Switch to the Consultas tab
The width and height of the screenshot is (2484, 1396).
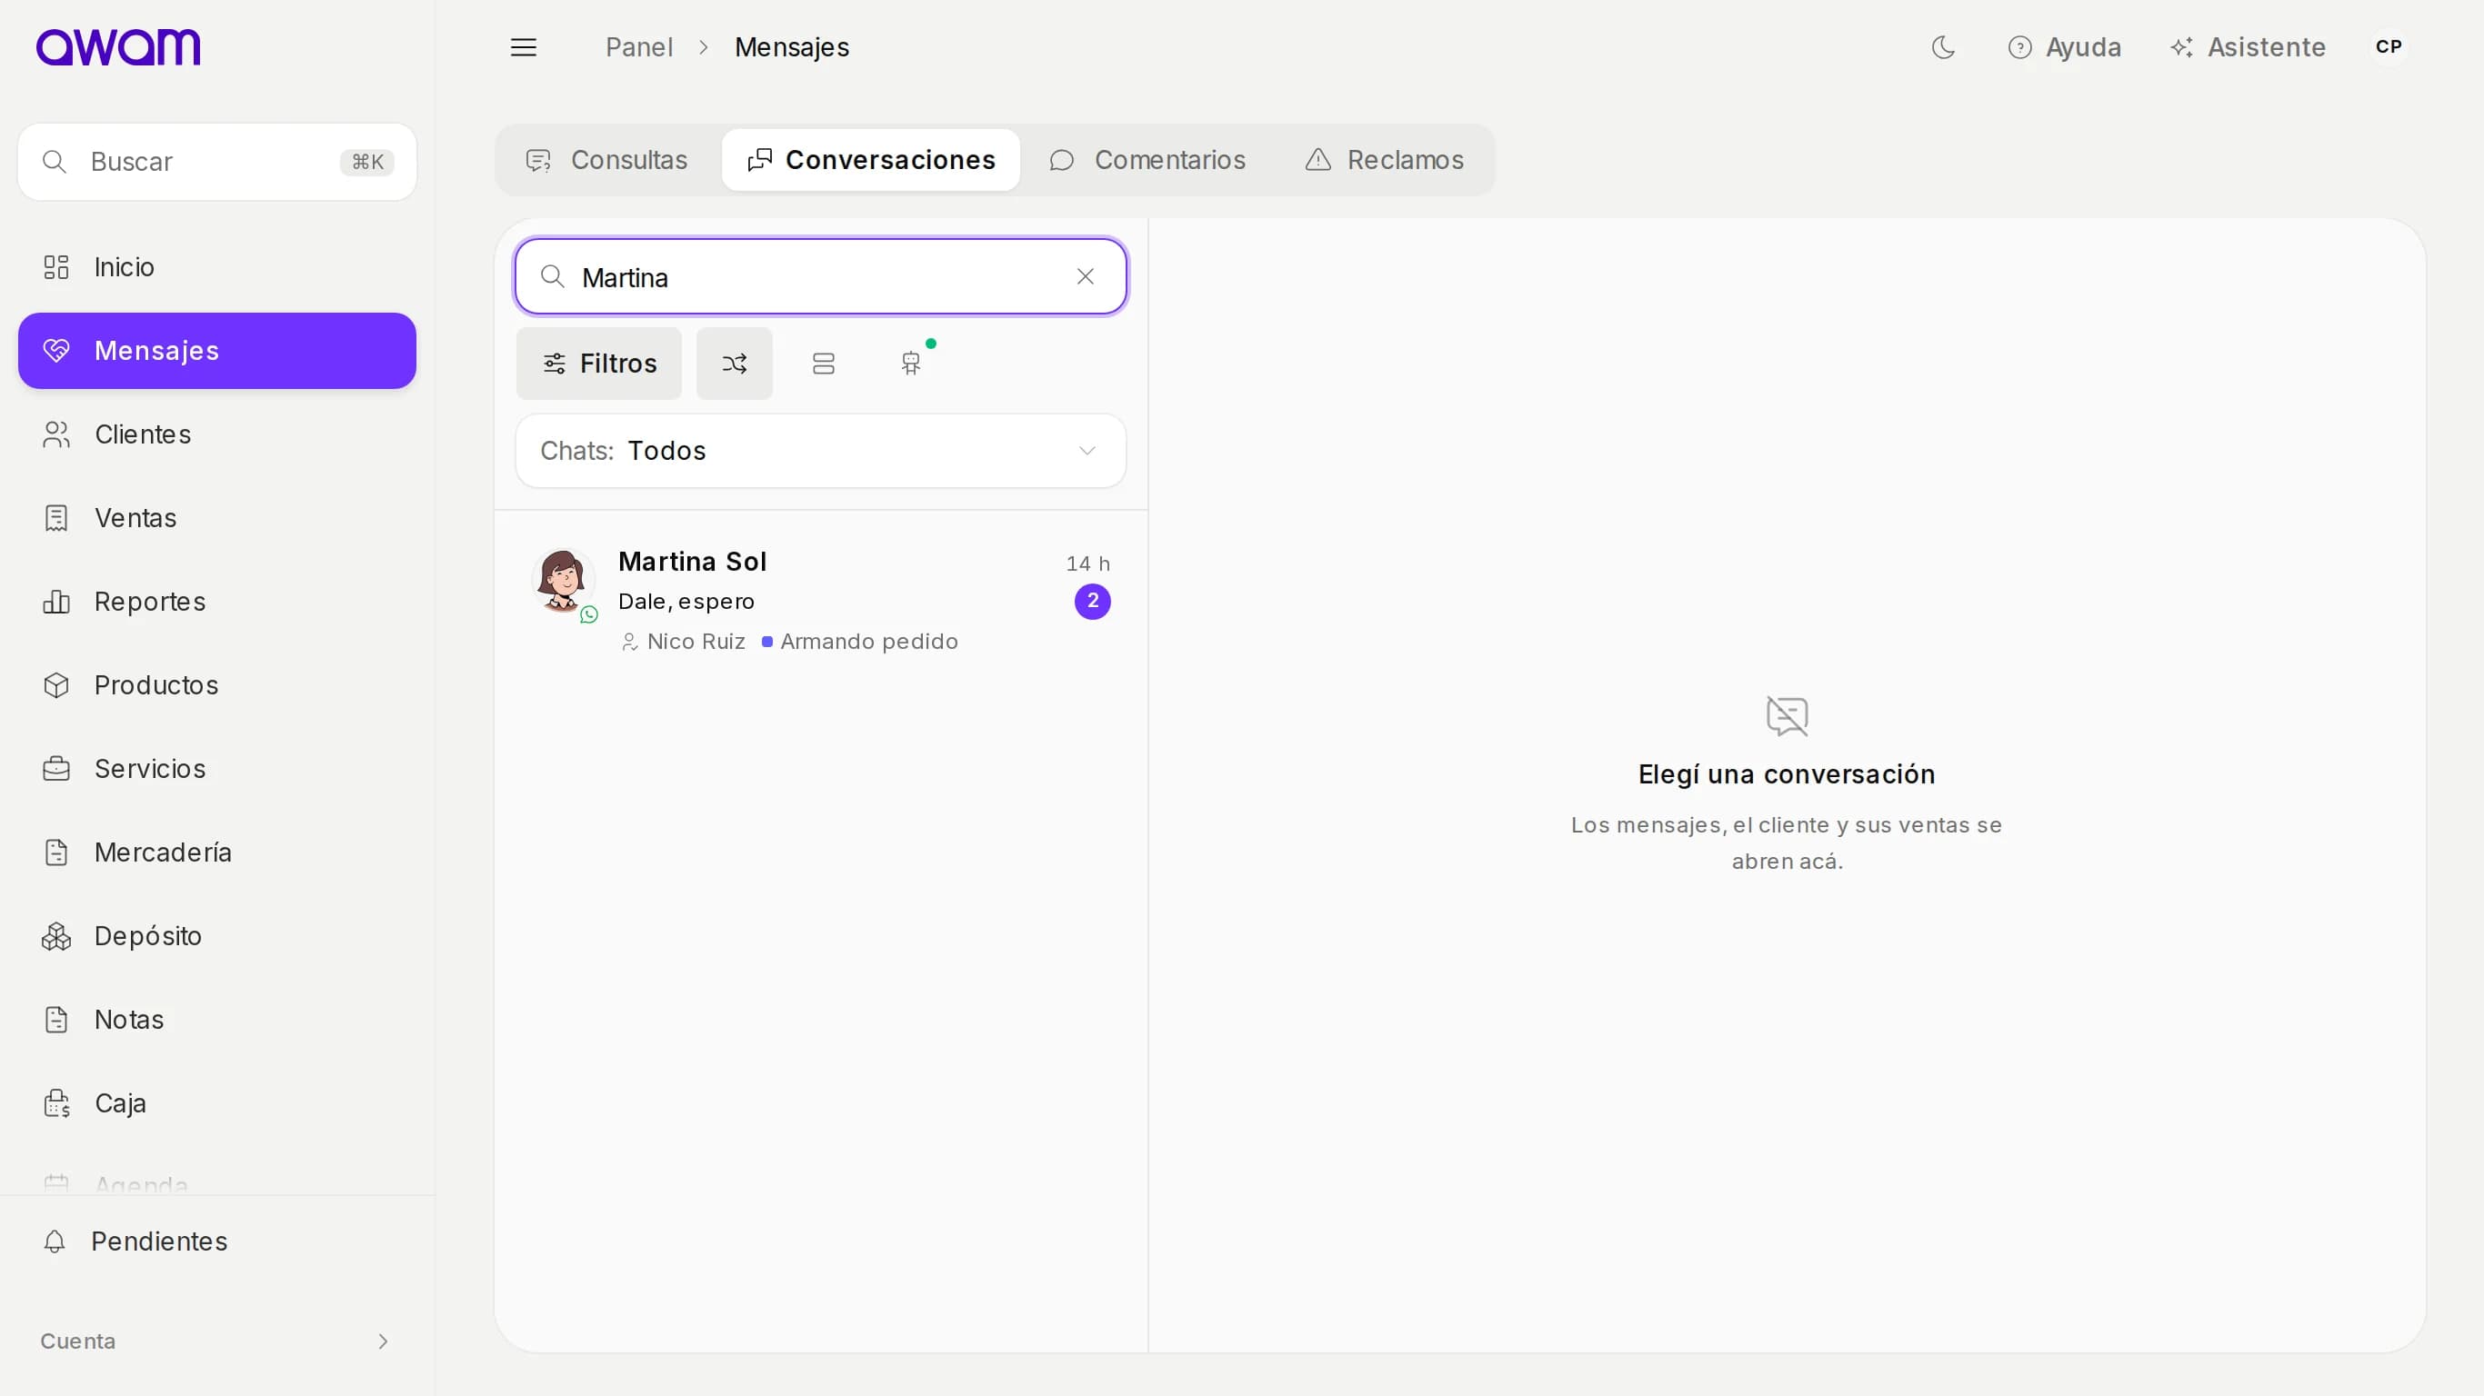click(606, 160)
